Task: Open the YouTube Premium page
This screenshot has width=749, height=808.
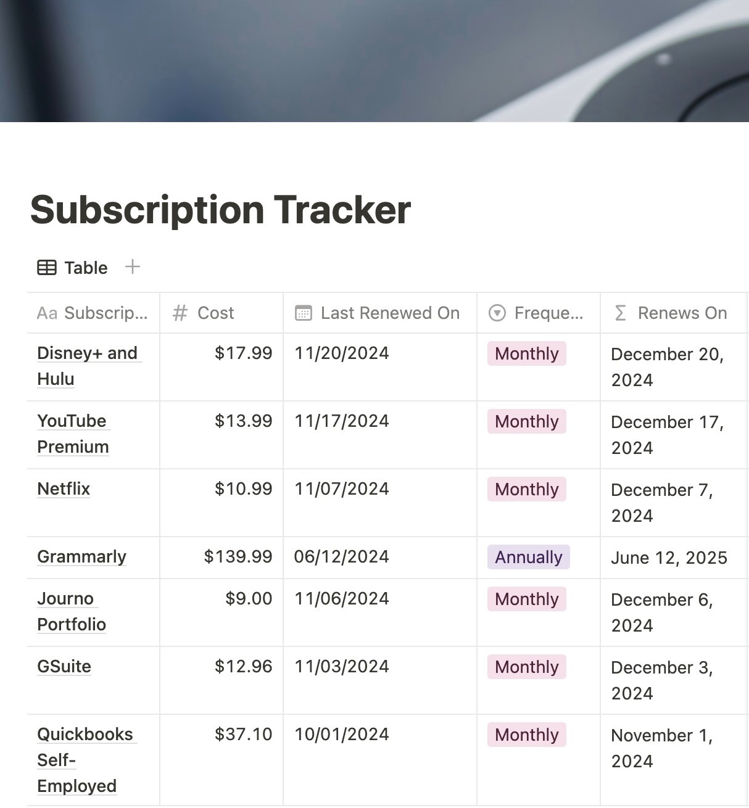Action: click(73, 434)
